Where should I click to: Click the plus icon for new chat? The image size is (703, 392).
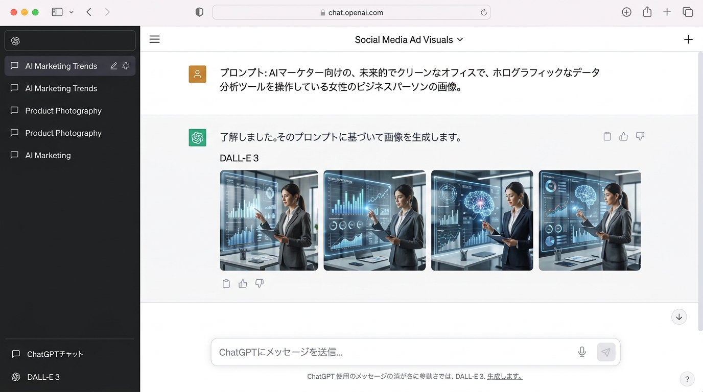[x=688, y=39]
